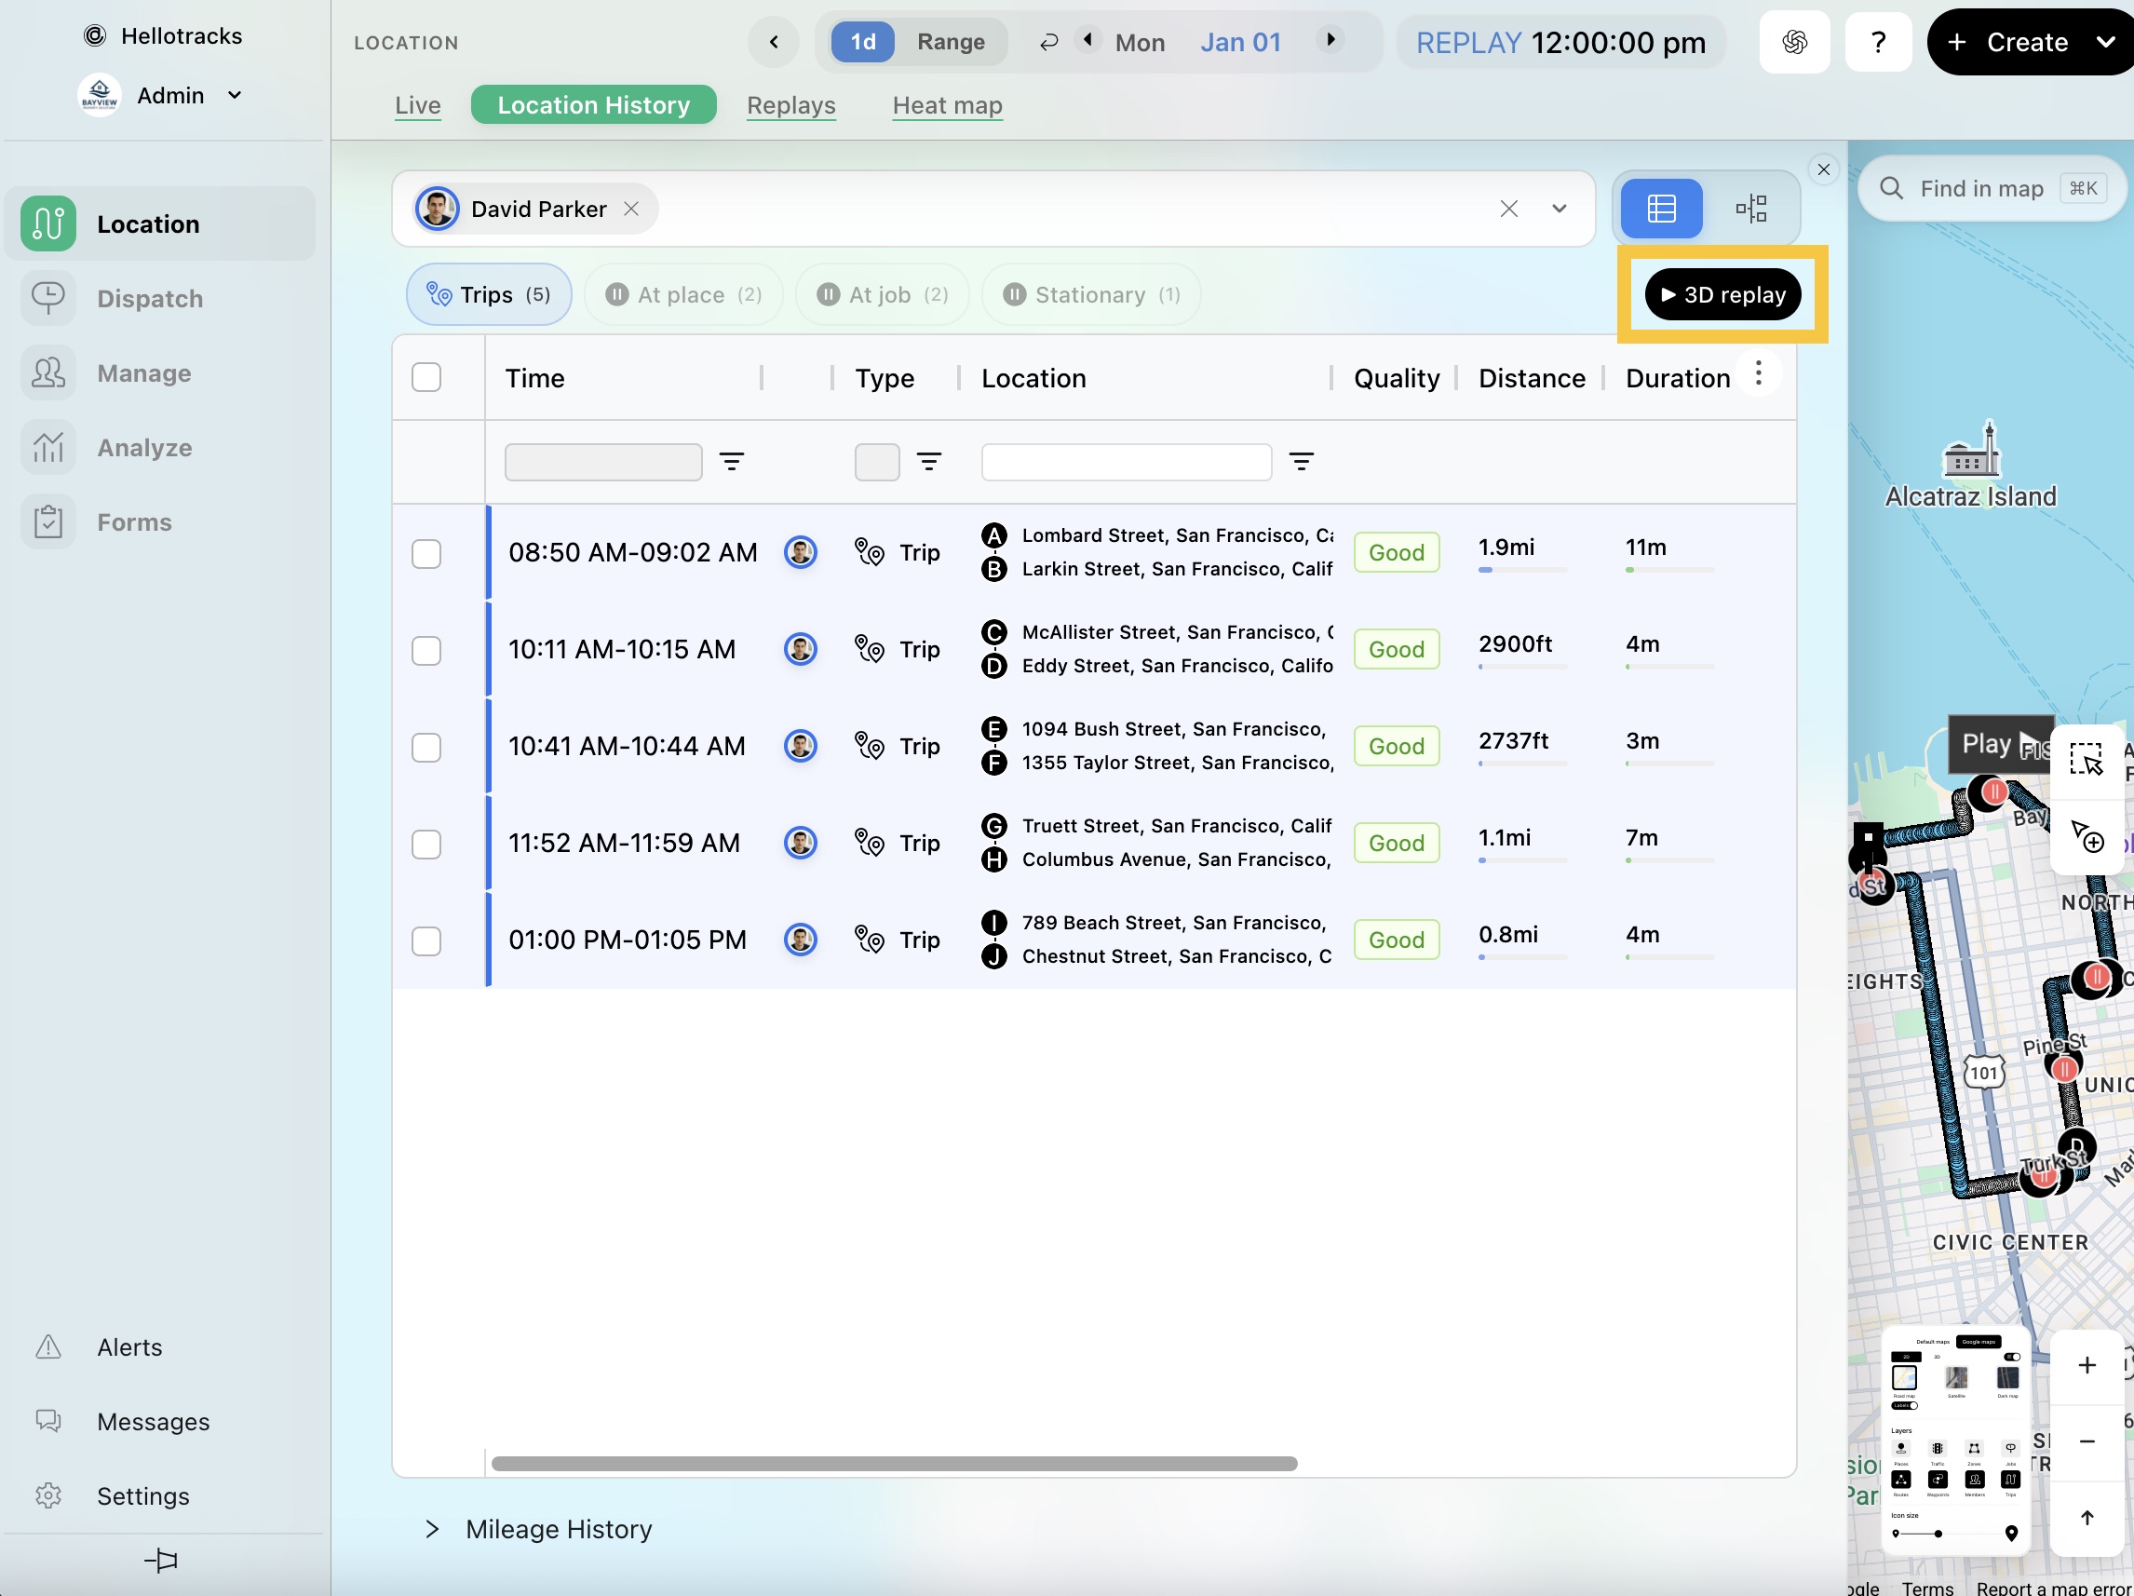
Task: Switch to table list view
Action: (x=1661, y=209)
